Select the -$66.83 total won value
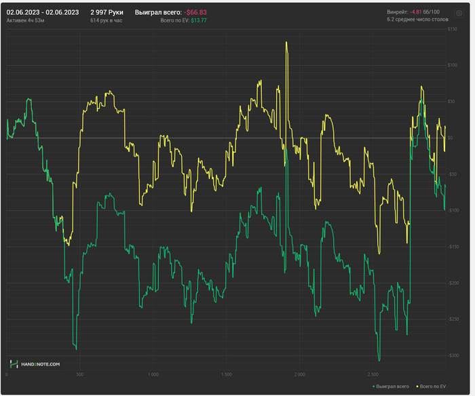The width and height of the screenshot is (475, 396). click(195, 12)
